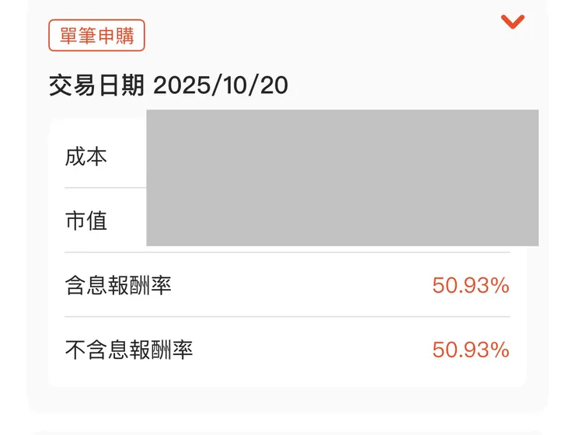Click the 含息報酬率 50.93% value
Viewport: 575px width, 435px height.
[x=471, y=285]
